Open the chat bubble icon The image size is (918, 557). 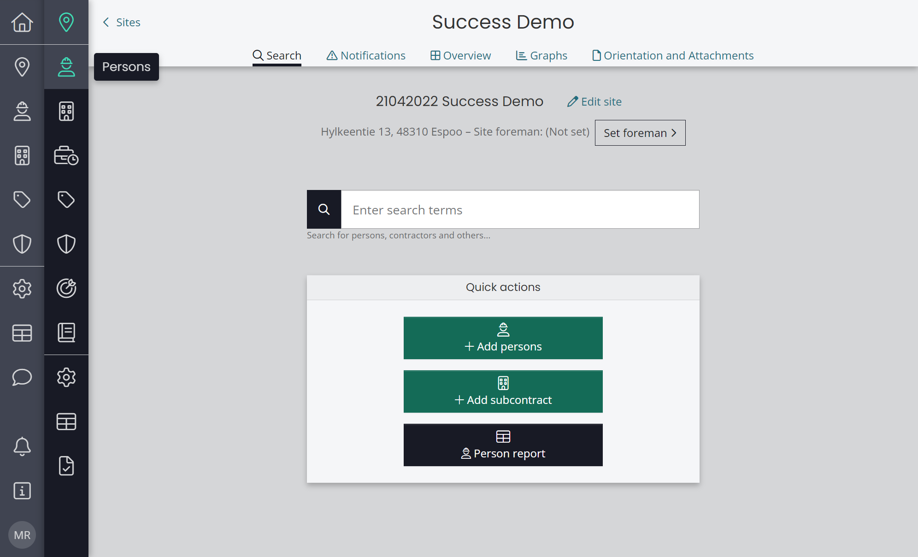(x=22, y=377)
